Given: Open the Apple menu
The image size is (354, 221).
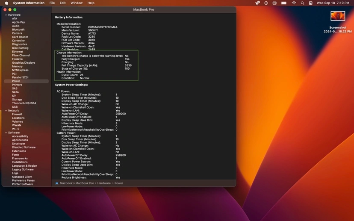Looking at the screenshot, I should pos(6,3).
